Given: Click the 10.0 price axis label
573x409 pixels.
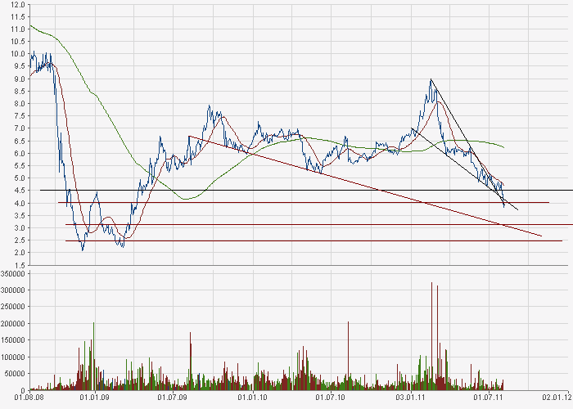Looking at the screenshot, I should coord(17,54).
